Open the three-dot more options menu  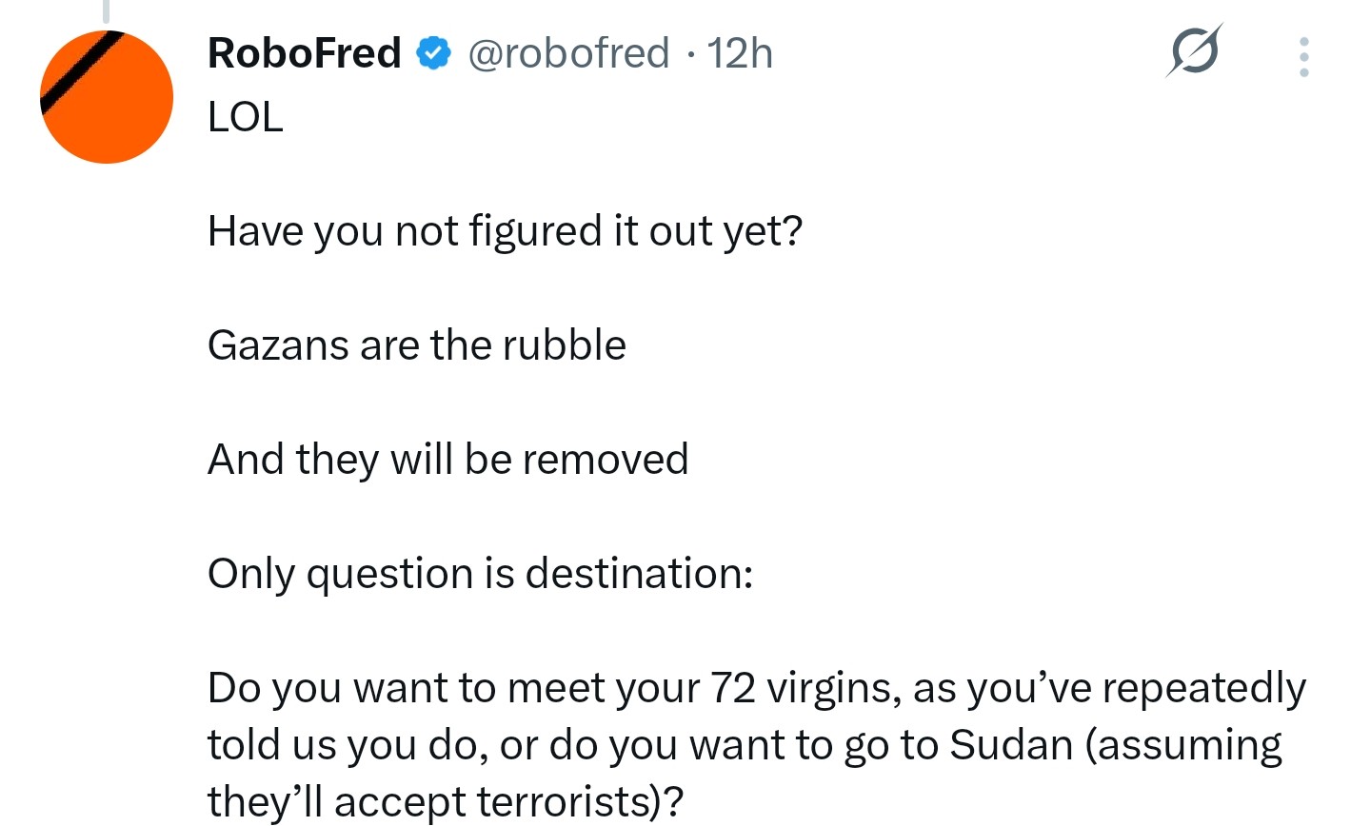pos(1303,57)
